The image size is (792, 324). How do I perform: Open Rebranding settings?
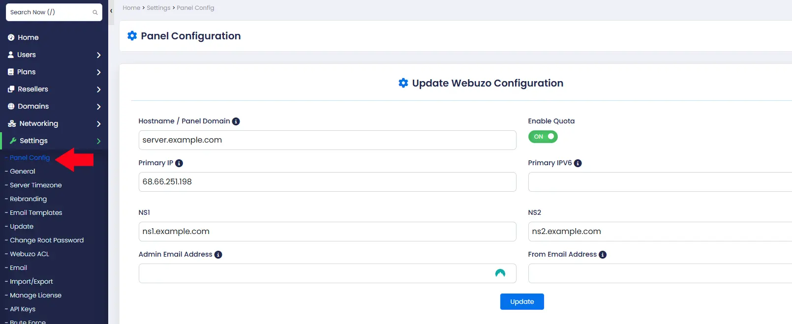(29, 199)
